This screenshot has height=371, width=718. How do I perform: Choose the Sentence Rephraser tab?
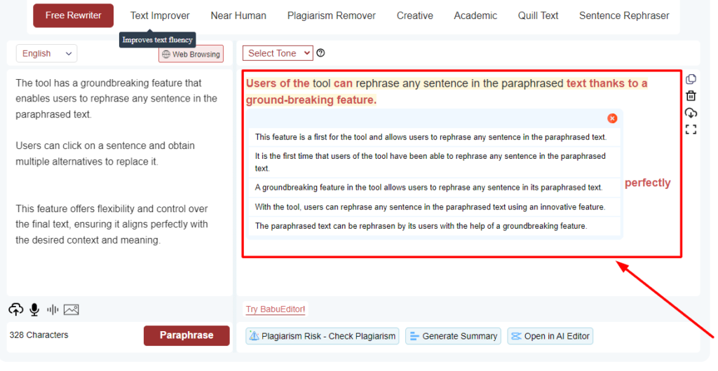click(624, 15)
